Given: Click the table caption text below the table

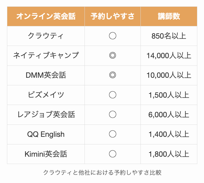Looking at the screenshot, I should point(102,172).
